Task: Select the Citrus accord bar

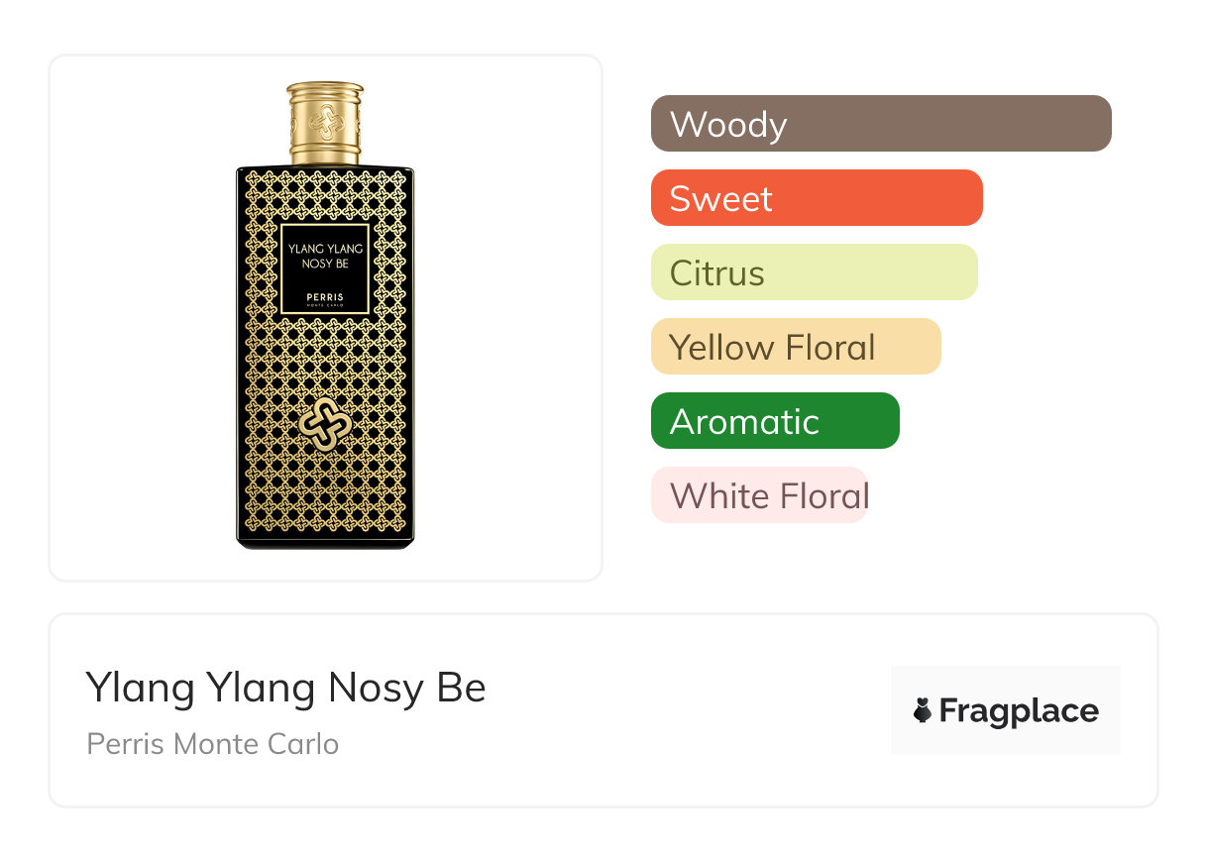Action: (814, 272)
